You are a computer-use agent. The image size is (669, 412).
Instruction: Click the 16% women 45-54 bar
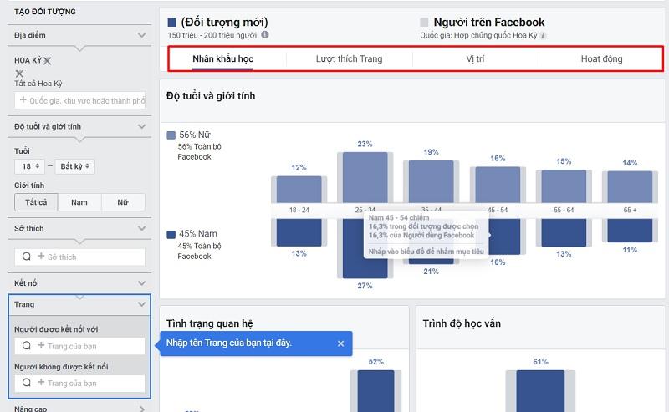tap(498, 185)
